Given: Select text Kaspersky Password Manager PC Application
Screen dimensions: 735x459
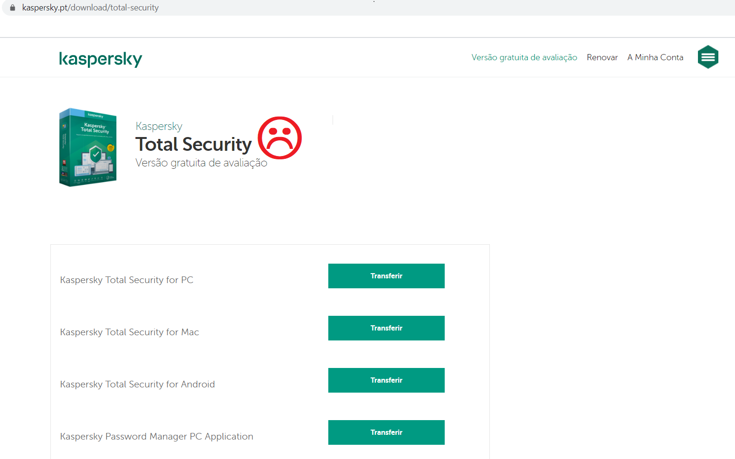Looking at the screenshot, I should 157,436.
